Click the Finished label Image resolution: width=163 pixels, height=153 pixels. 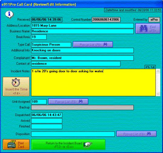(24, 126)
